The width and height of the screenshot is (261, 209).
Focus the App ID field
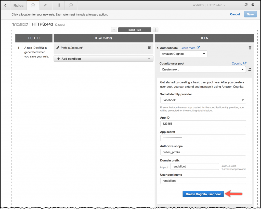pyautogui.click(x=203, y=124)
